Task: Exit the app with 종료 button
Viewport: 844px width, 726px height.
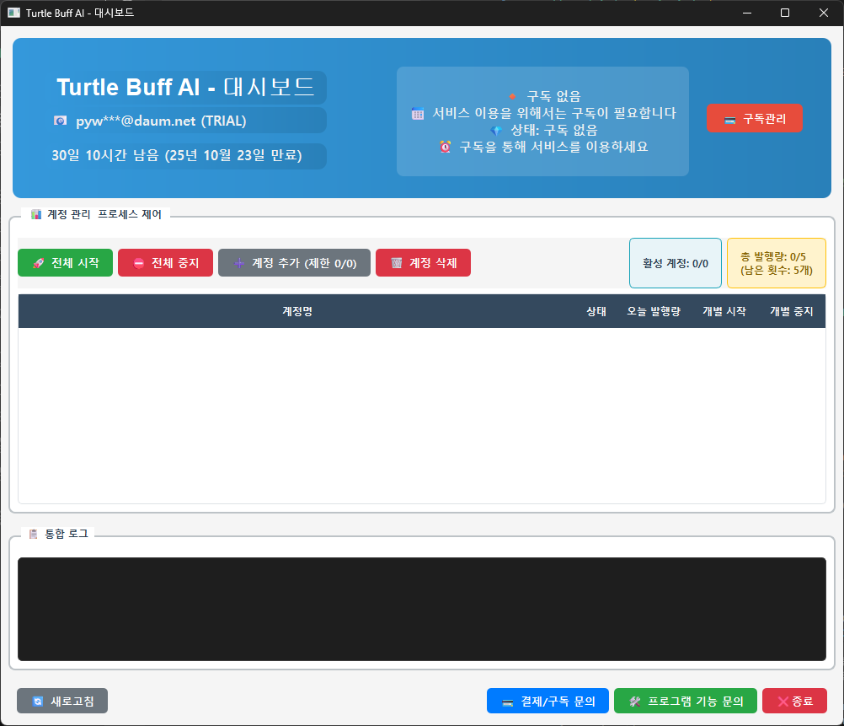Action: tap(794, 701)
